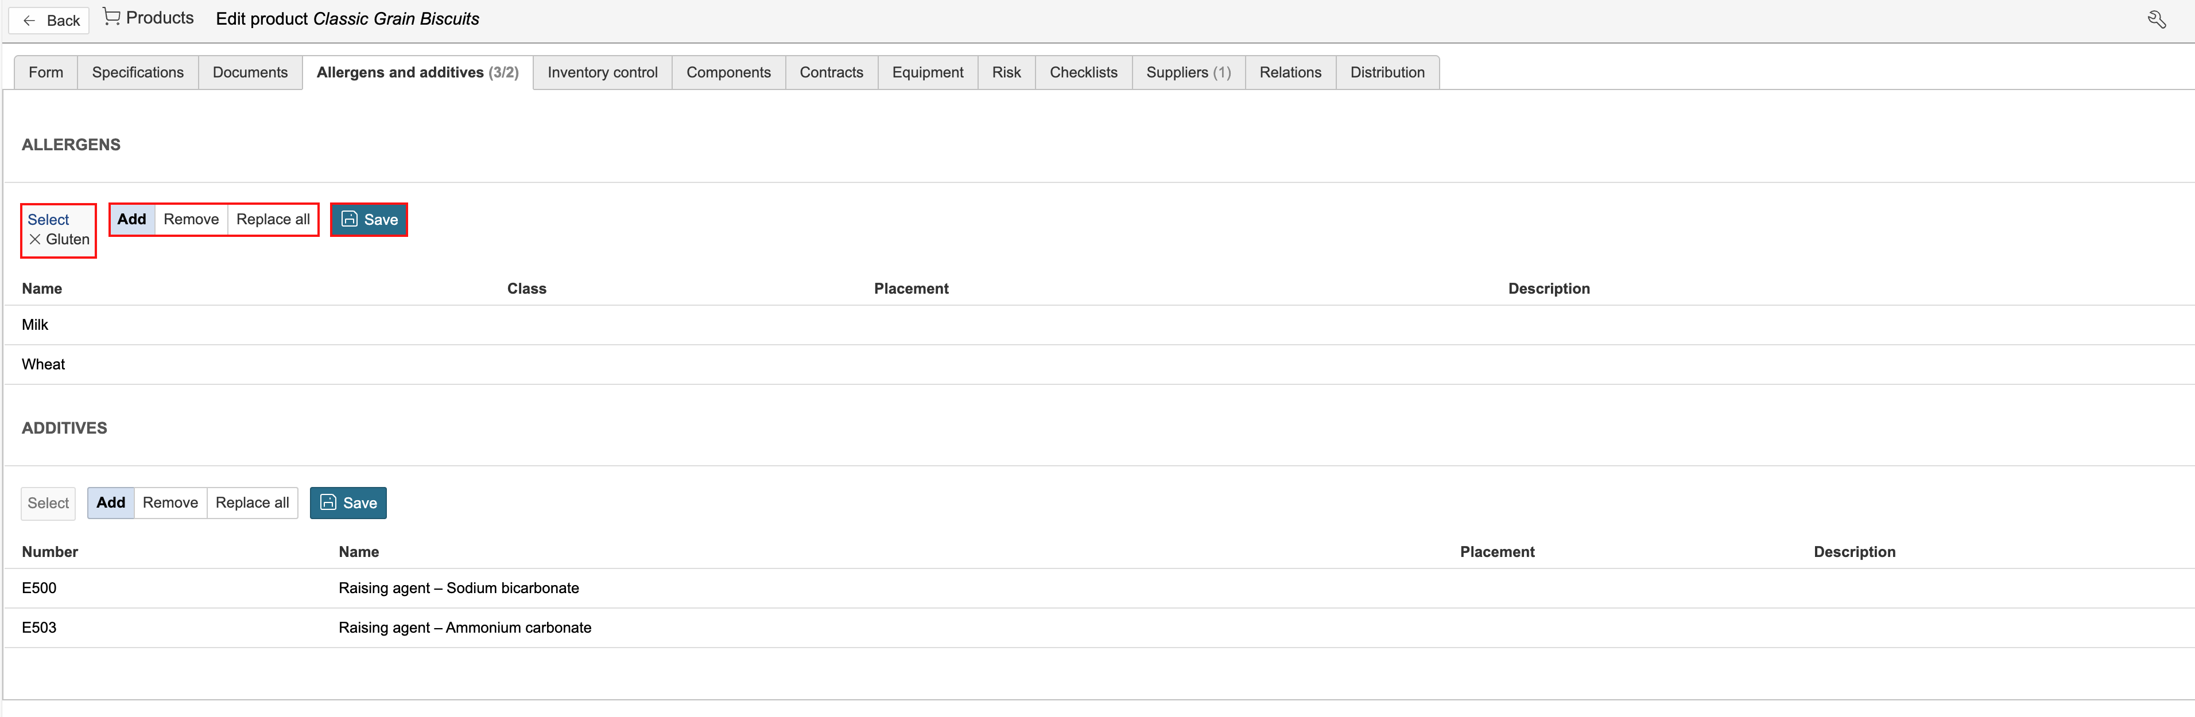Open the allergens Select dropdown
The image size is (2195, 717).
[x=48, y=220]
